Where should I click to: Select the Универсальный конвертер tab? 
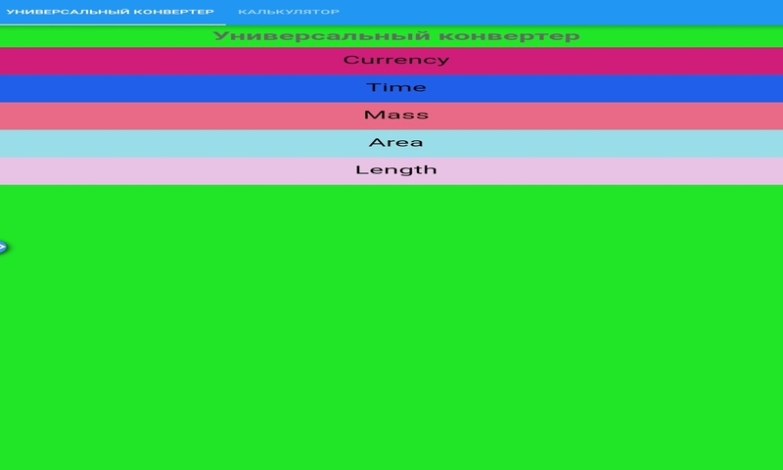(x=111, y=12)
